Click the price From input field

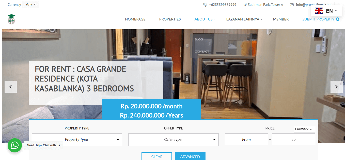pyautogui.click(x=246, y=139)
